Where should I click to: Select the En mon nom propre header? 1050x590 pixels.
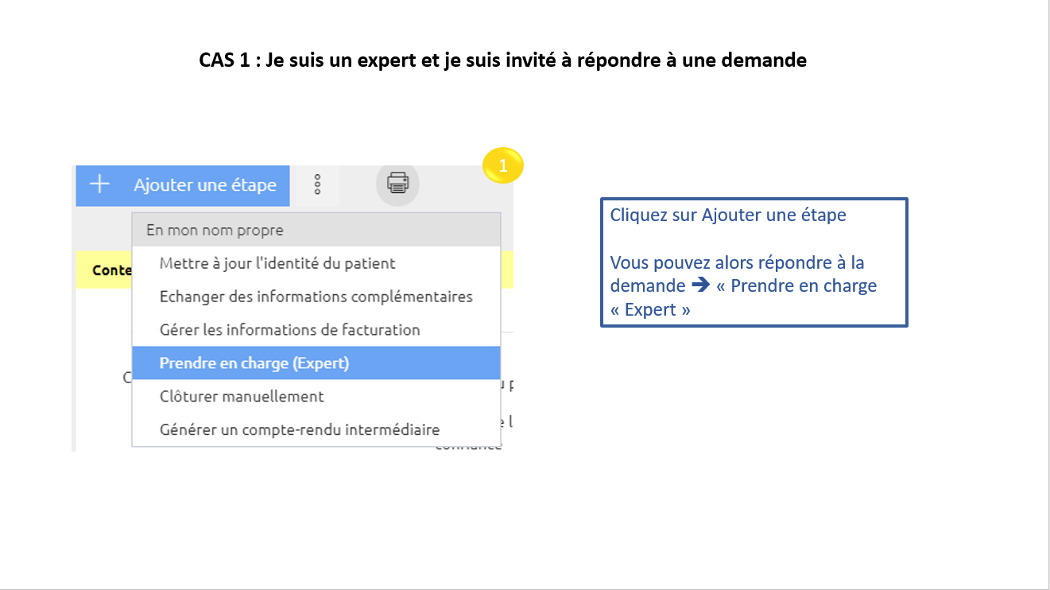coord(215,231)
